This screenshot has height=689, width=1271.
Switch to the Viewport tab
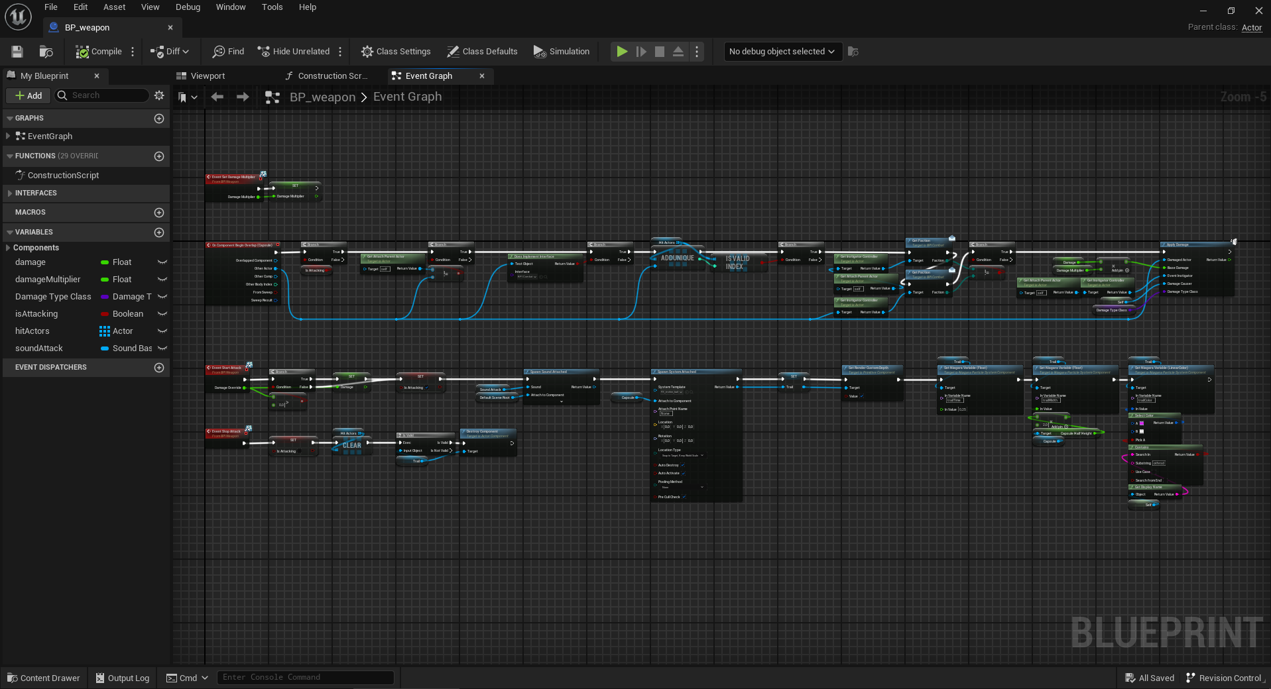click(207, 76)
